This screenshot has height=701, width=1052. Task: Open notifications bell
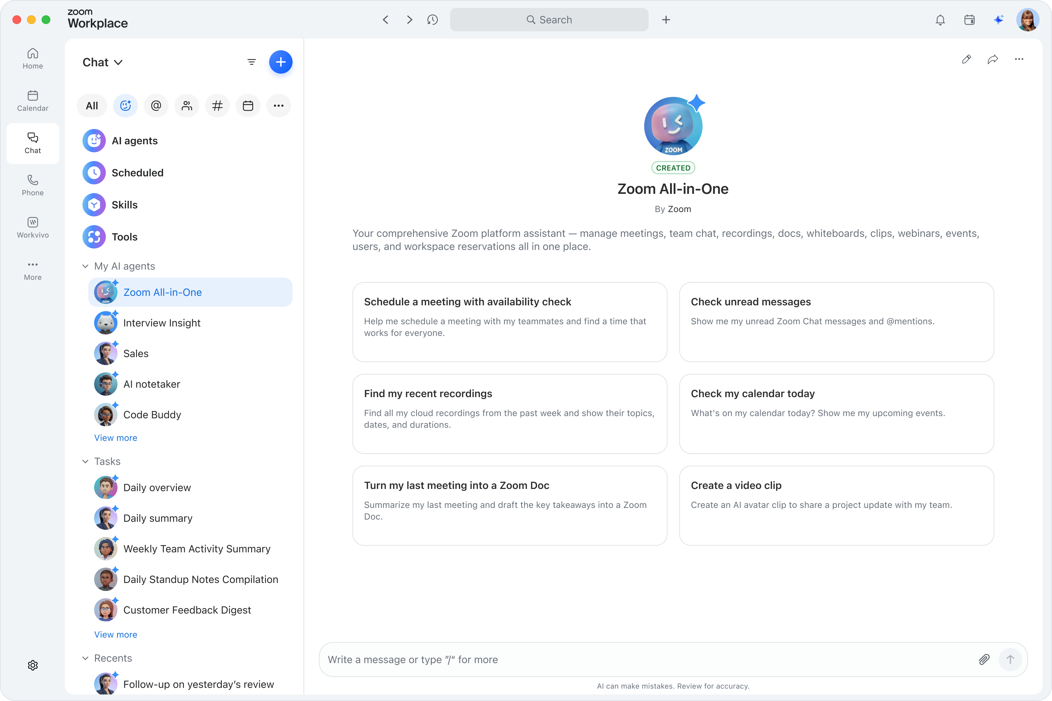(940, 20)
